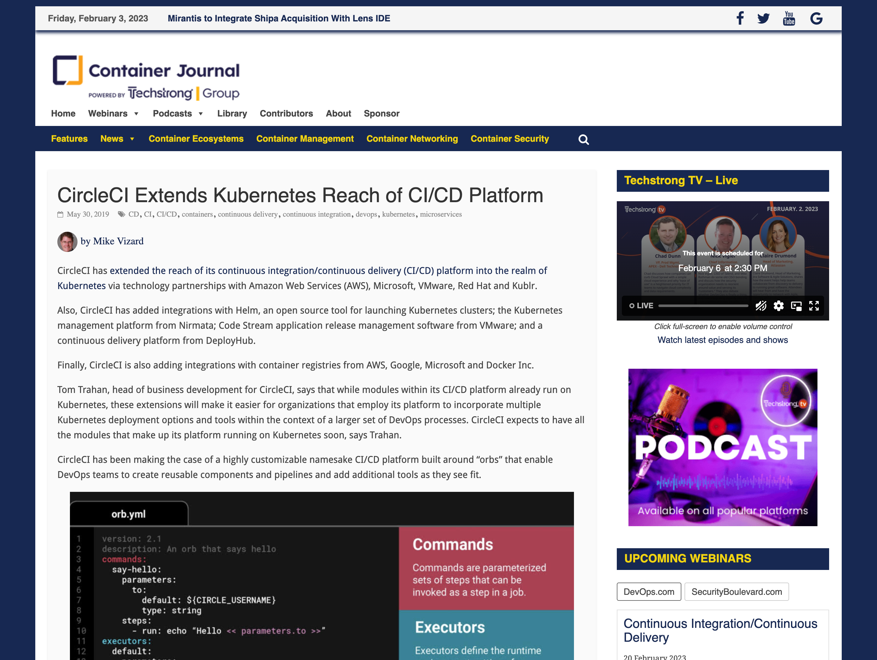Open Container Ecosystems category
877x660 pixels.
click(196, 139)
